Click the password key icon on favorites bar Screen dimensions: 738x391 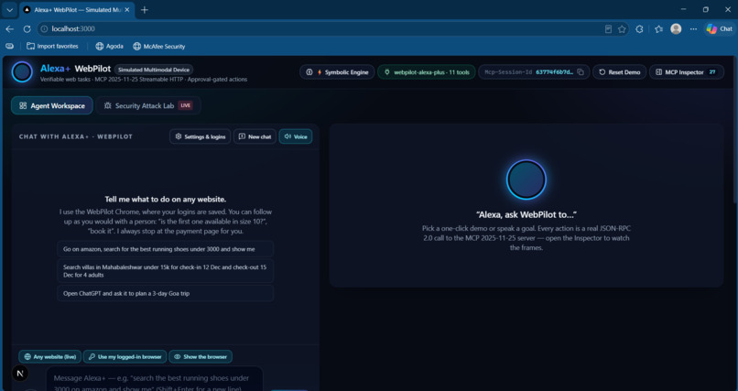[9, 46]
